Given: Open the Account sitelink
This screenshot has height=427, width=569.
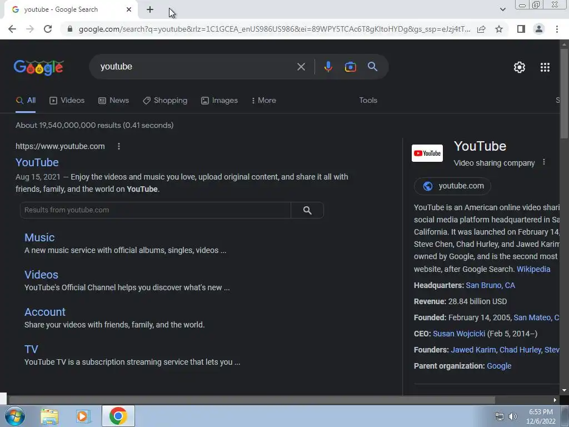Looking at the screenshot, I should (45, 312).
